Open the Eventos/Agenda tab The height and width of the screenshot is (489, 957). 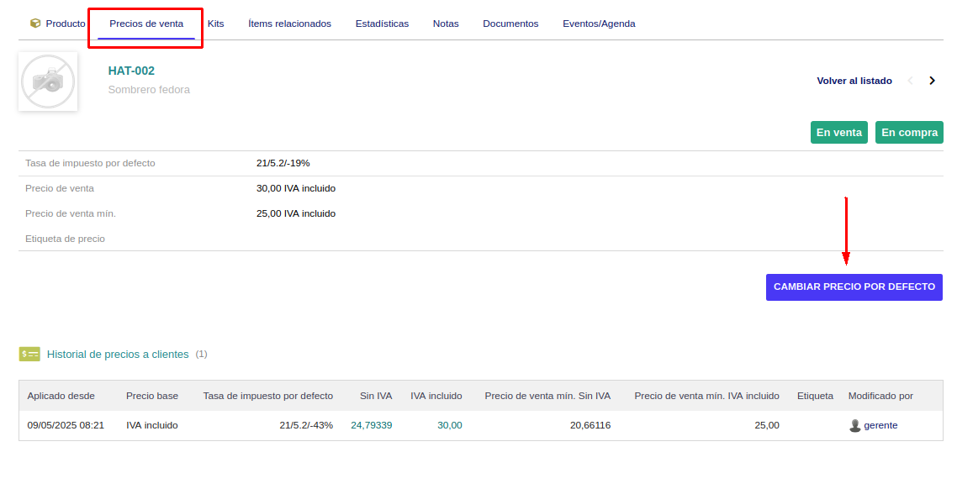click(599, 24)
